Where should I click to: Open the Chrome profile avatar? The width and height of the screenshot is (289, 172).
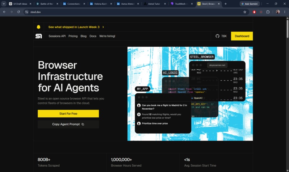(278, 12)
